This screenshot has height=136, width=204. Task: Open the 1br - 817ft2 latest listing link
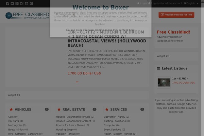(x=180, y=79)
